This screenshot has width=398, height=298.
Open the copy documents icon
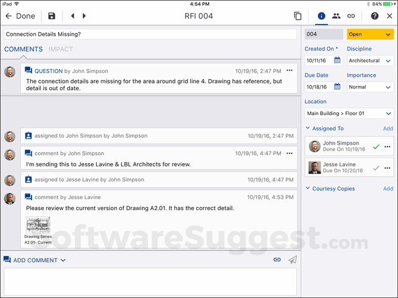(298, 16)
